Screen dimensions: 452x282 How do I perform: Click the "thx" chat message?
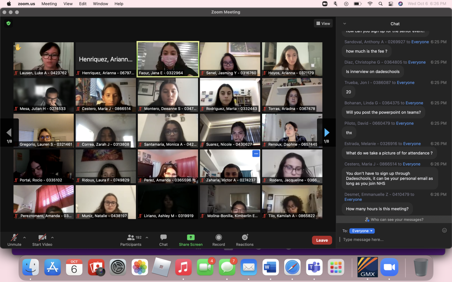point(349,133)
